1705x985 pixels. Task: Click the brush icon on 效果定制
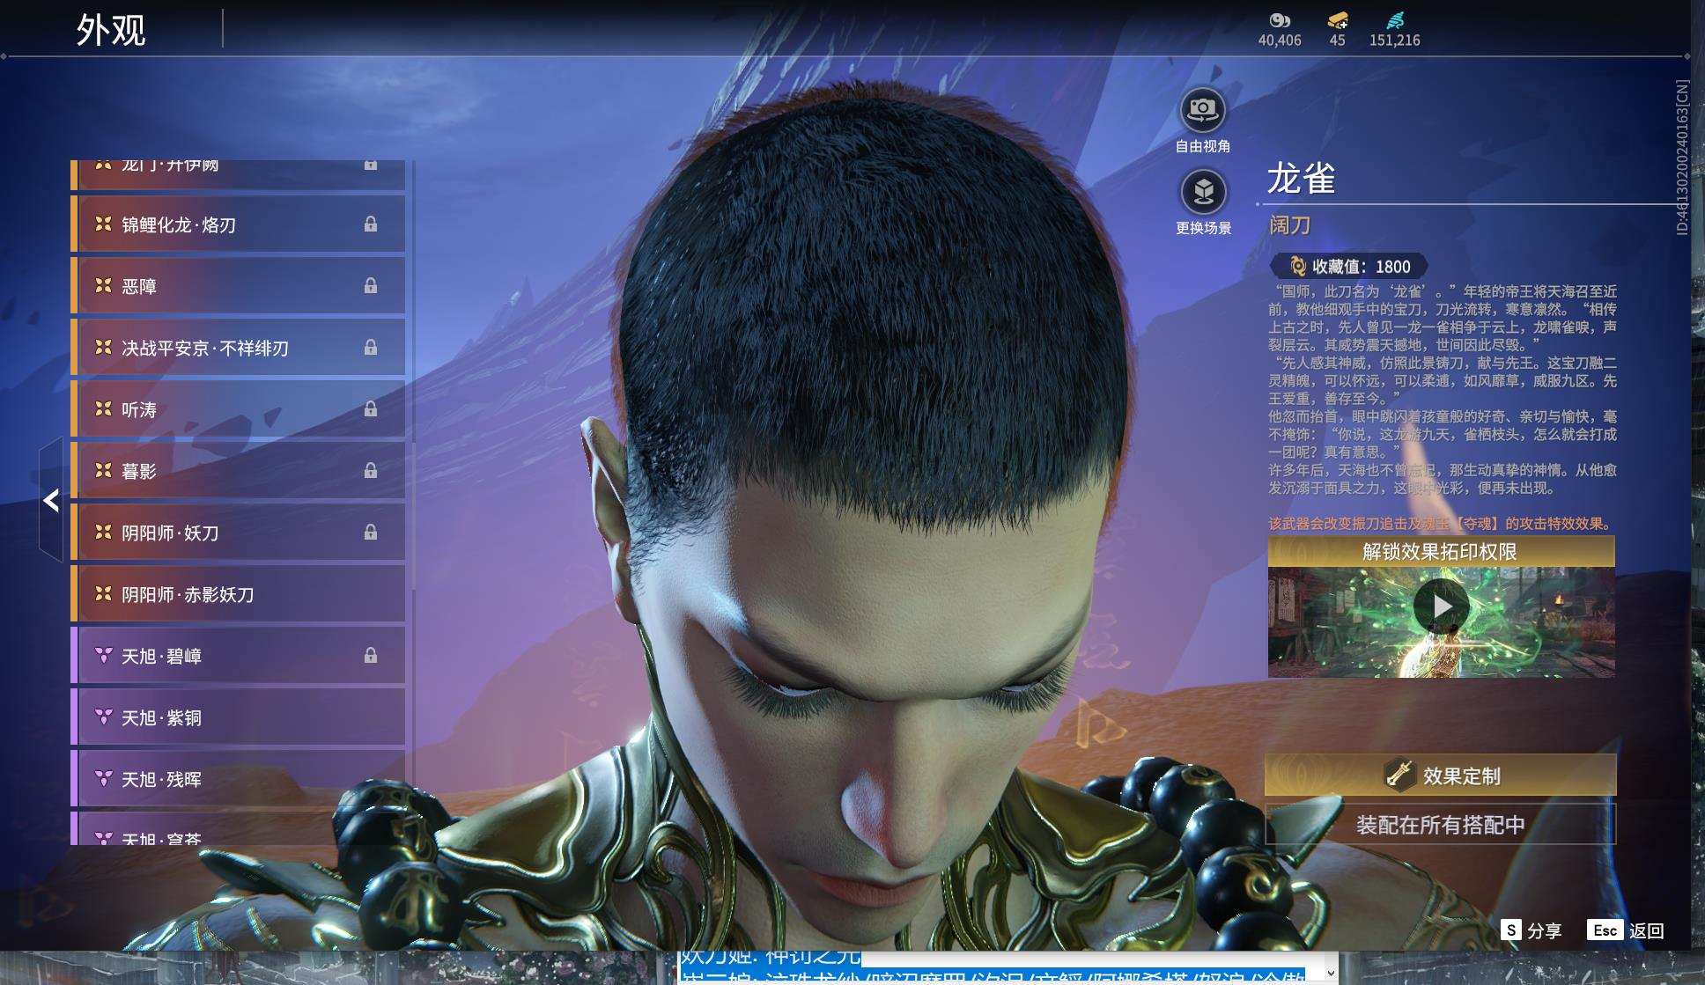click(1399, 775)
